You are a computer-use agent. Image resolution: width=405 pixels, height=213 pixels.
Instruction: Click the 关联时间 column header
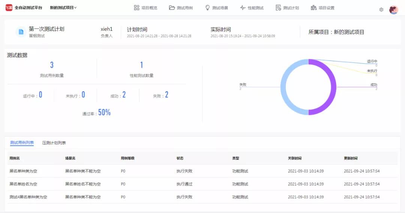pyautogui.click(x=295, y=158)
